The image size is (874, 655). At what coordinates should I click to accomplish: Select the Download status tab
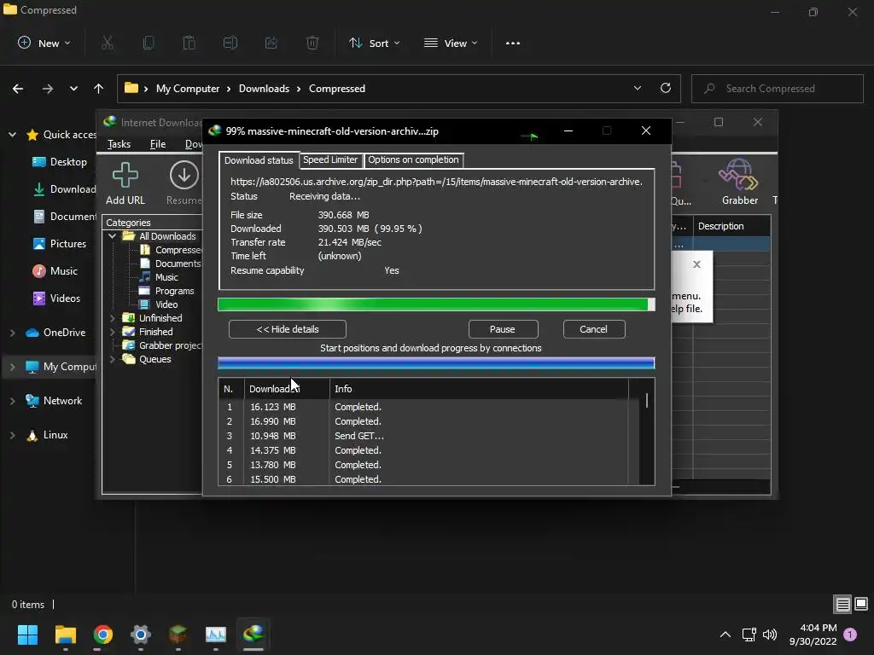259,160
